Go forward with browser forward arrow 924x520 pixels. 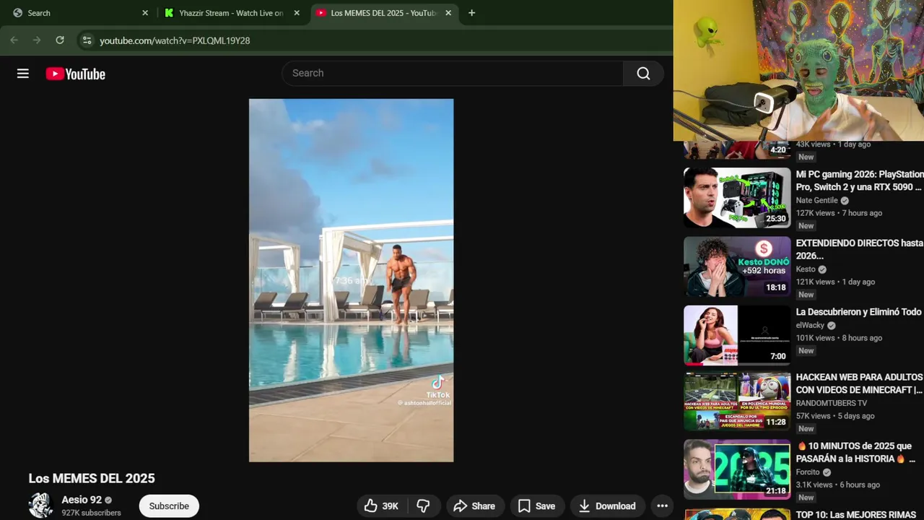(x=37, y=40)
